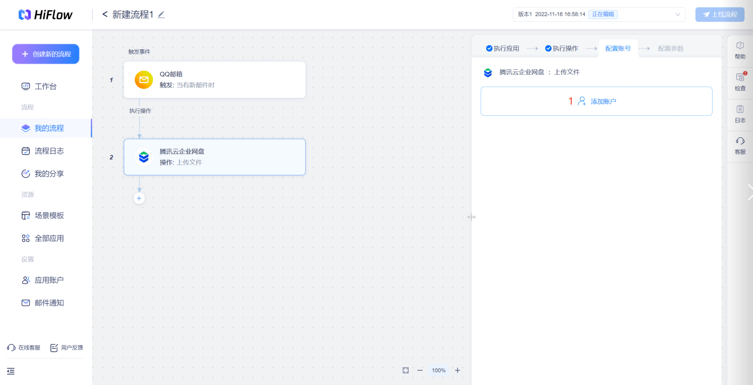The height and width of the screenshot is (385, 753).
Task: Click the fit-to-screen canvas icon
Action: [x=406, y=371]
